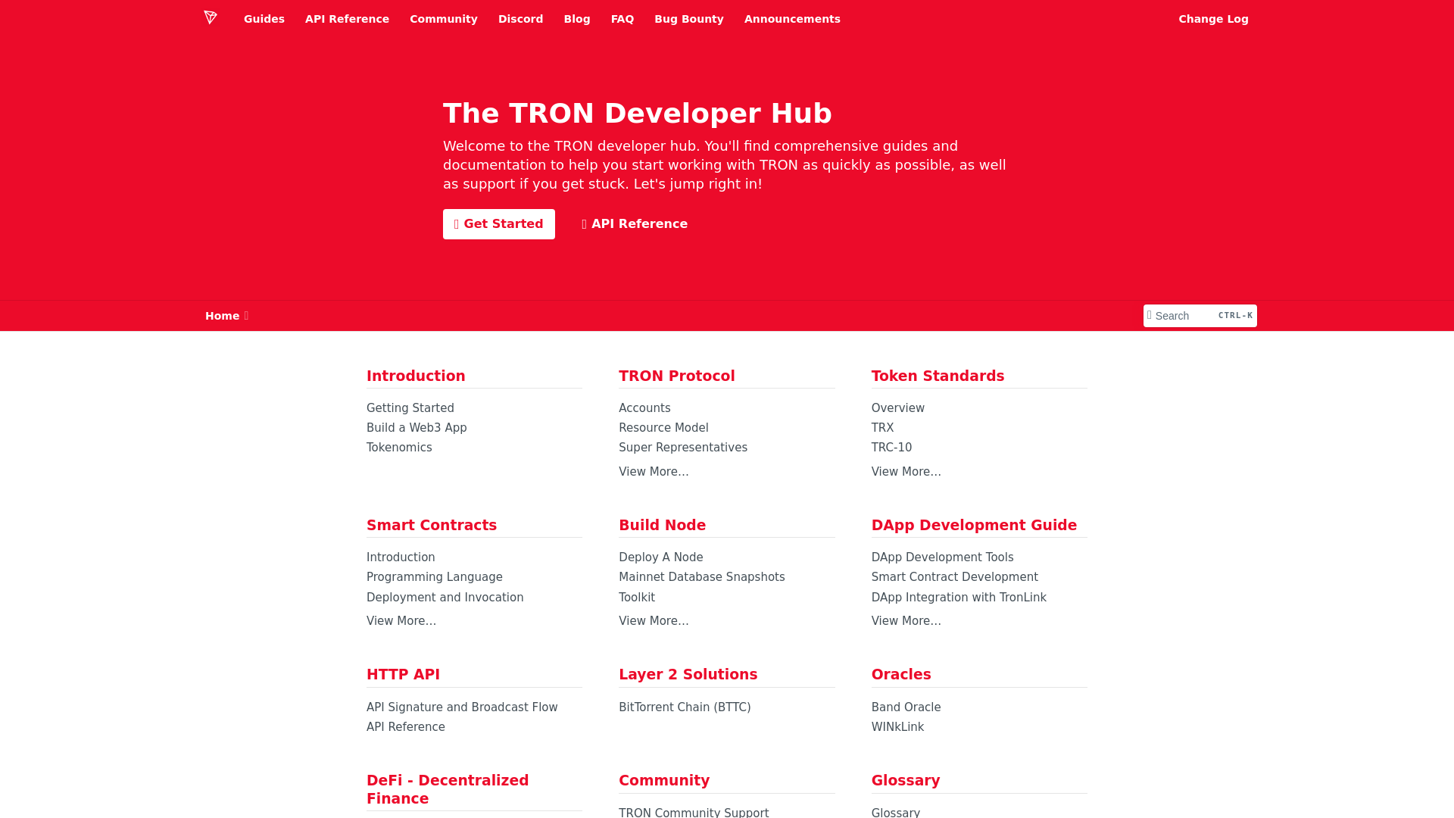Screen dimensions: 1454x818
Task: Open BitTorrent Chain (BTTC) page
Action: point(685,707)
